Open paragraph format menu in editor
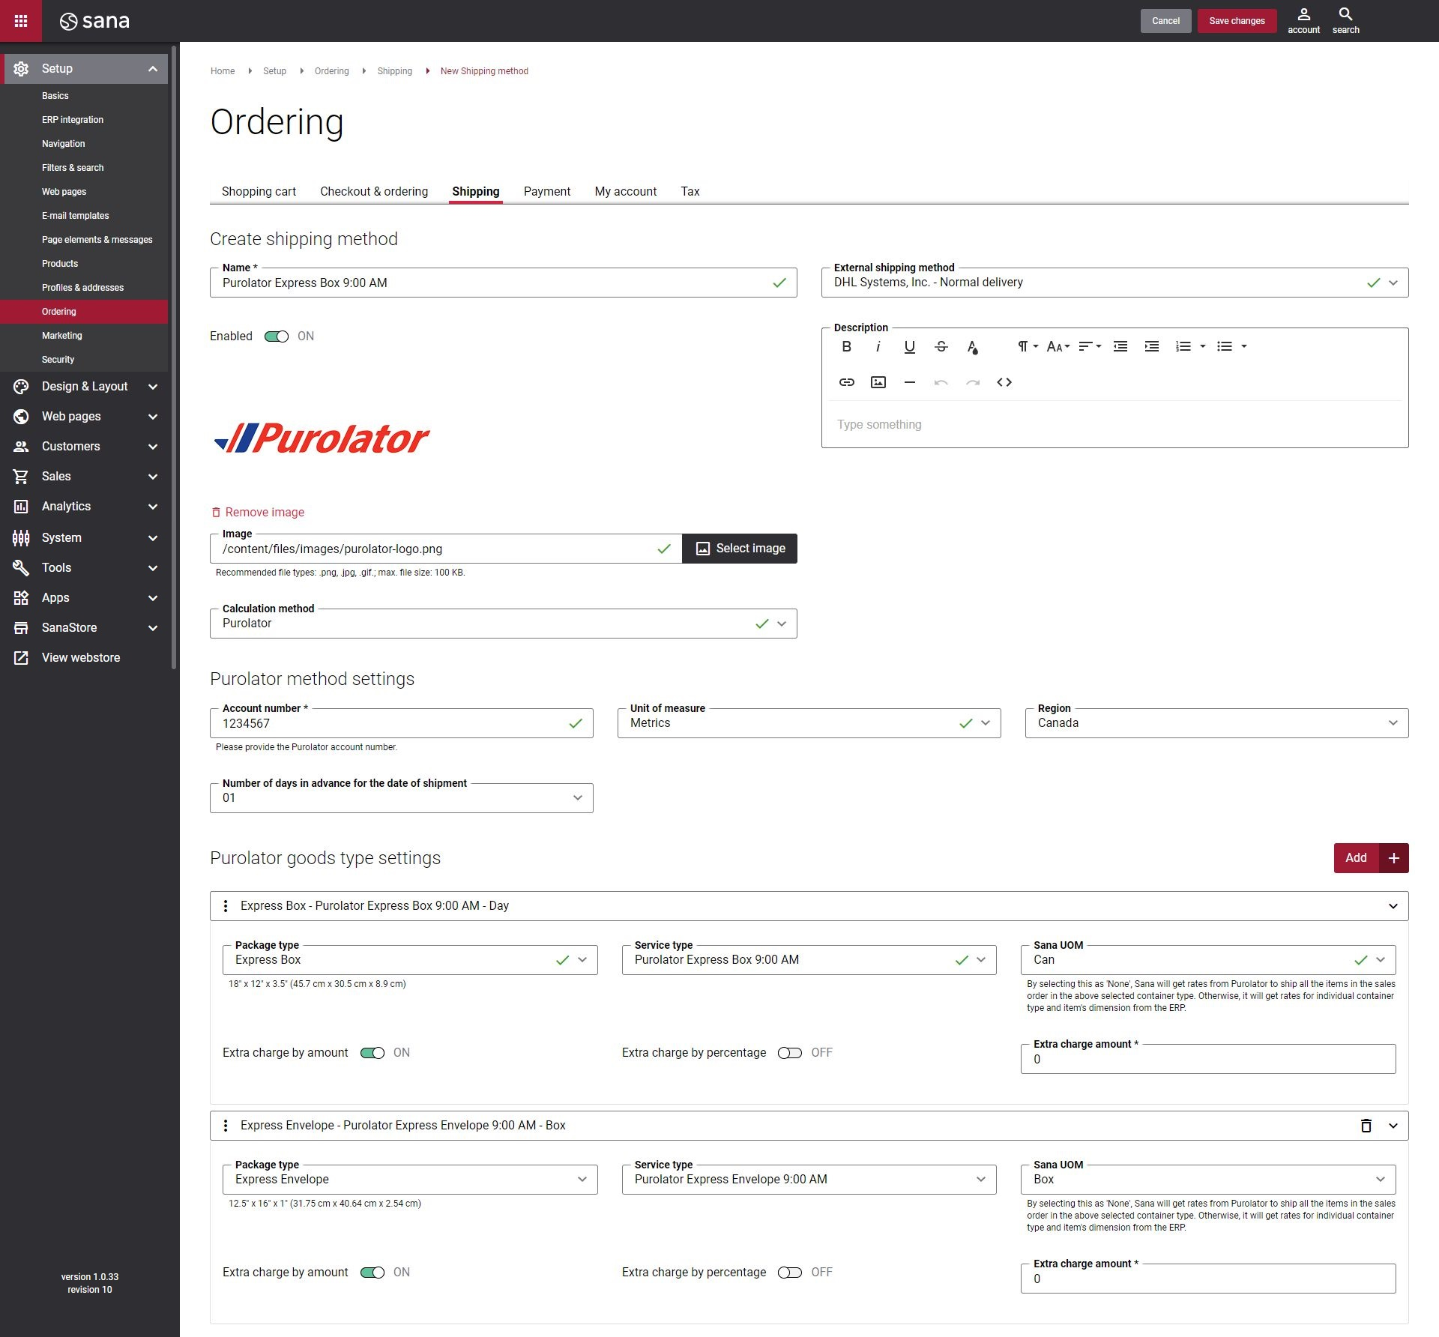Image resolution: width=1439 pixels, height=1337 pixels. pyautogui.click(x=1027, y=346)
